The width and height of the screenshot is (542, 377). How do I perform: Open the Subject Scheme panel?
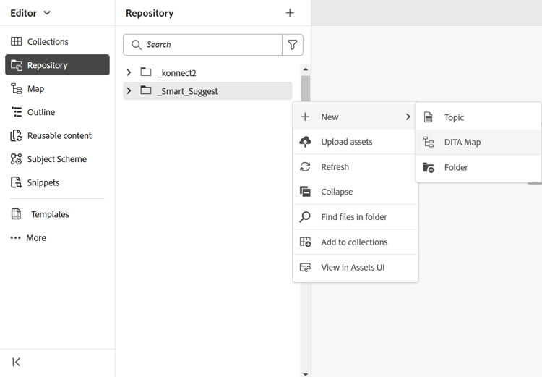tap(56, 159)
